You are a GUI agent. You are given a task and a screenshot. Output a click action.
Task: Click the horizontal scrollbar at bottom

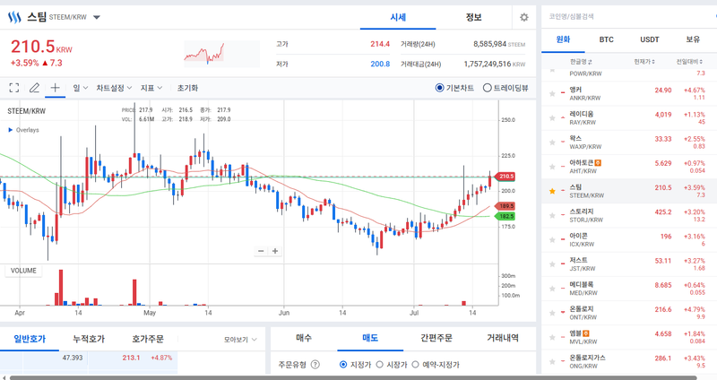pyautogui.click(x=352, y=377)
